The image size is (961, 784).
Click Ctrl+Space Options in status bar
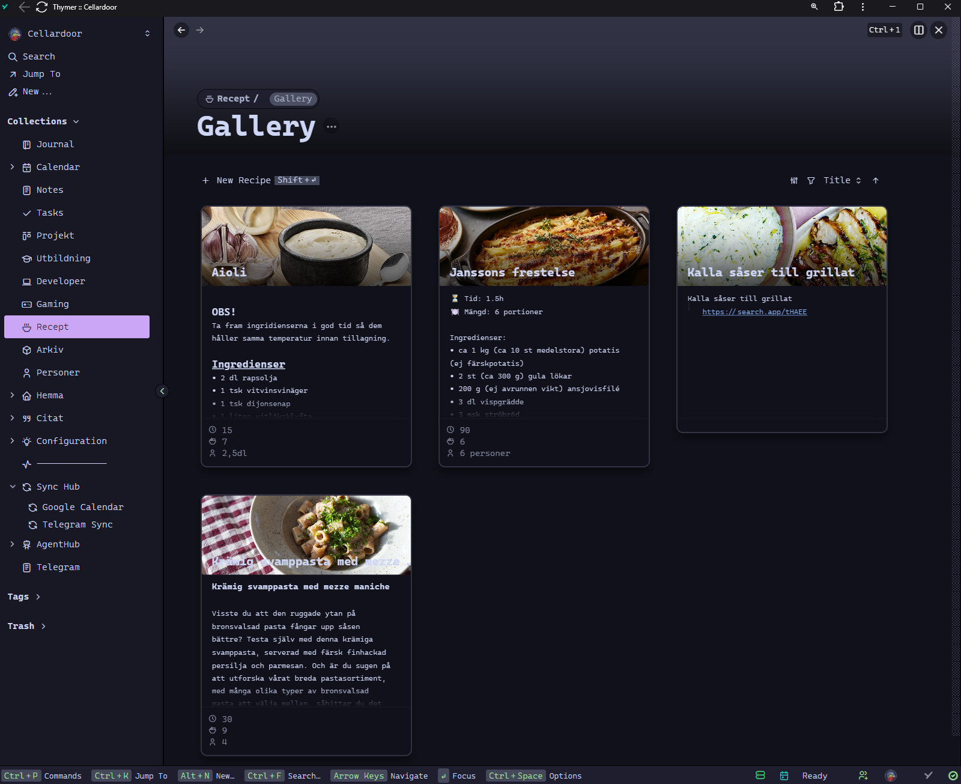tap(534, 776)
